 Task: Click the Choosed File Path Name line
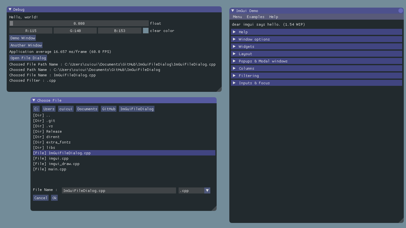112,64
